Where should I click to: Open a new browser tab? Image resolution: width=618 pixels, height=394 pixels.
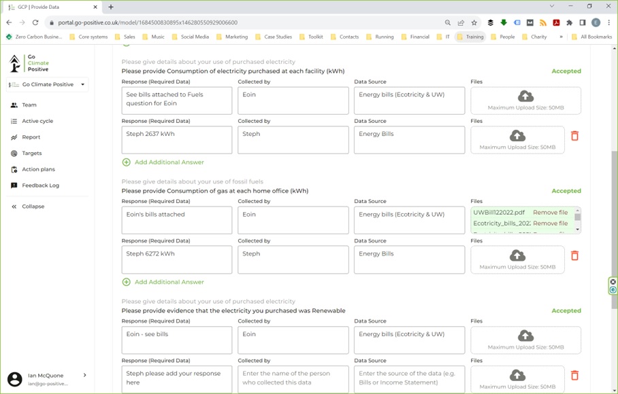coord(111,7)
